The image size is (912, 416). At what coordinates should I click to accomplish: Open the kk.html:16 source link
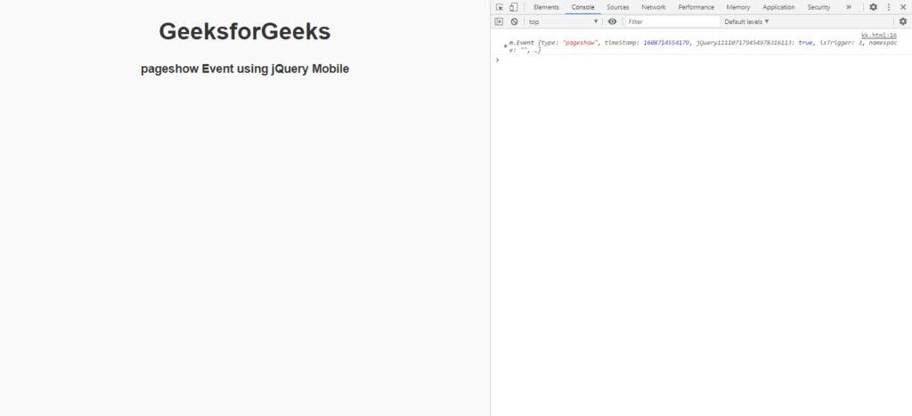(878, 36)
